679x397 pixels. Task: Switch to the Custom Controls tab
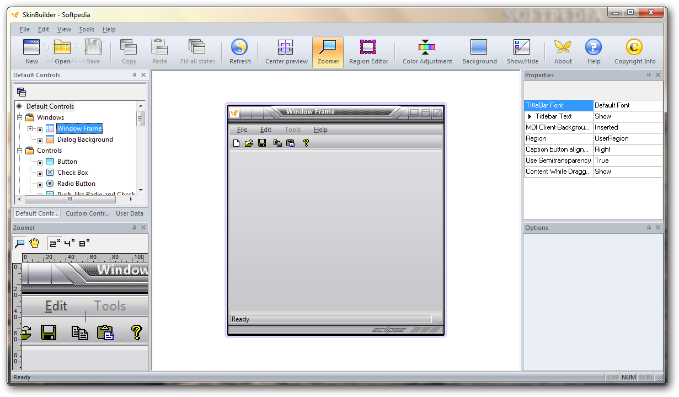pyautogui.click(x=87, y=213)
